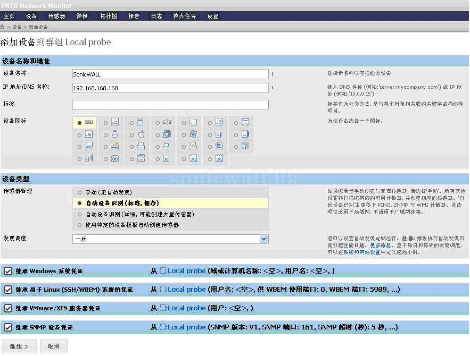Select the Linux penguin device icon
This screenshot has width=470, height=356.
115,134
